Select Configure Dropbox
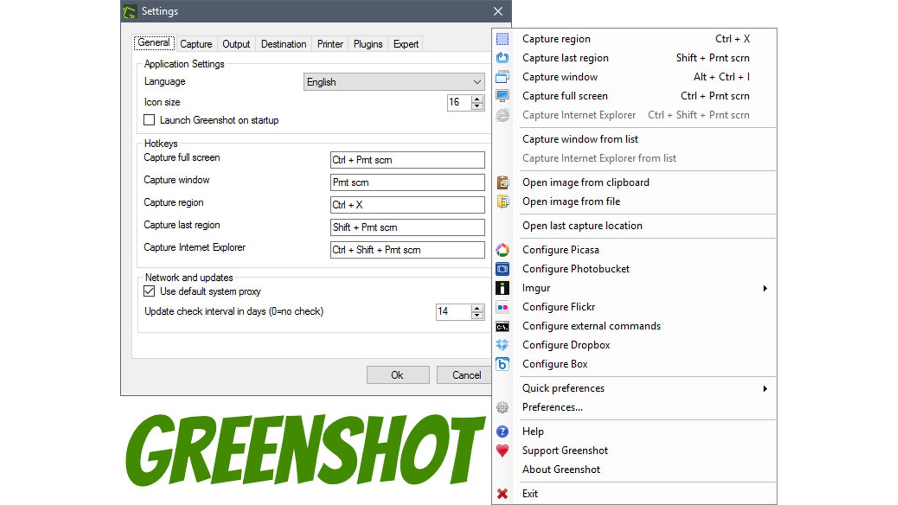 [x=634, y=345]
